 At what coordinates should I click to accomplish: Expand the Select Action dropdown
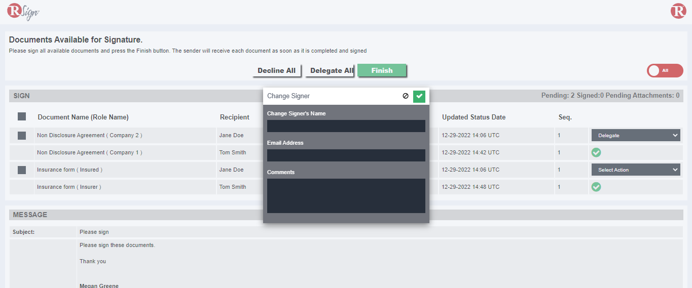pos(636,170)
